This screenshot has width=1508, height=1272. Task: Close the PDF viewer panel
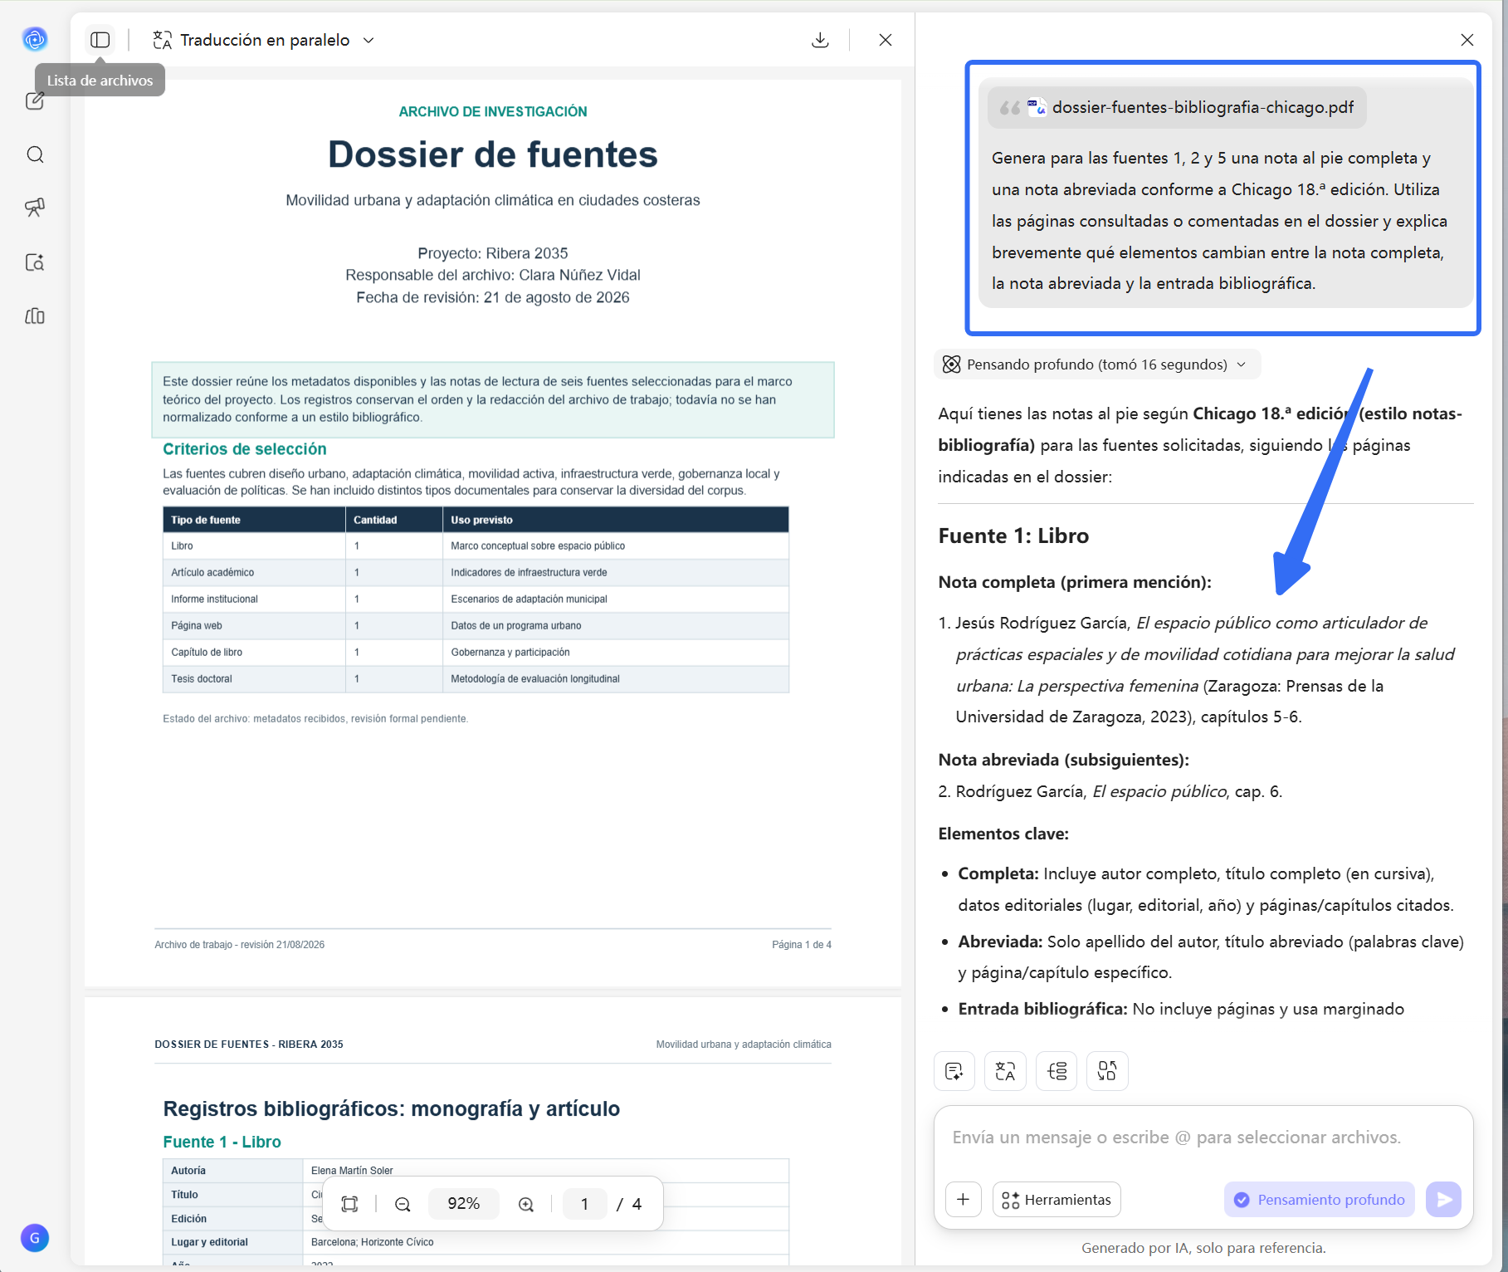coord(886,40)
